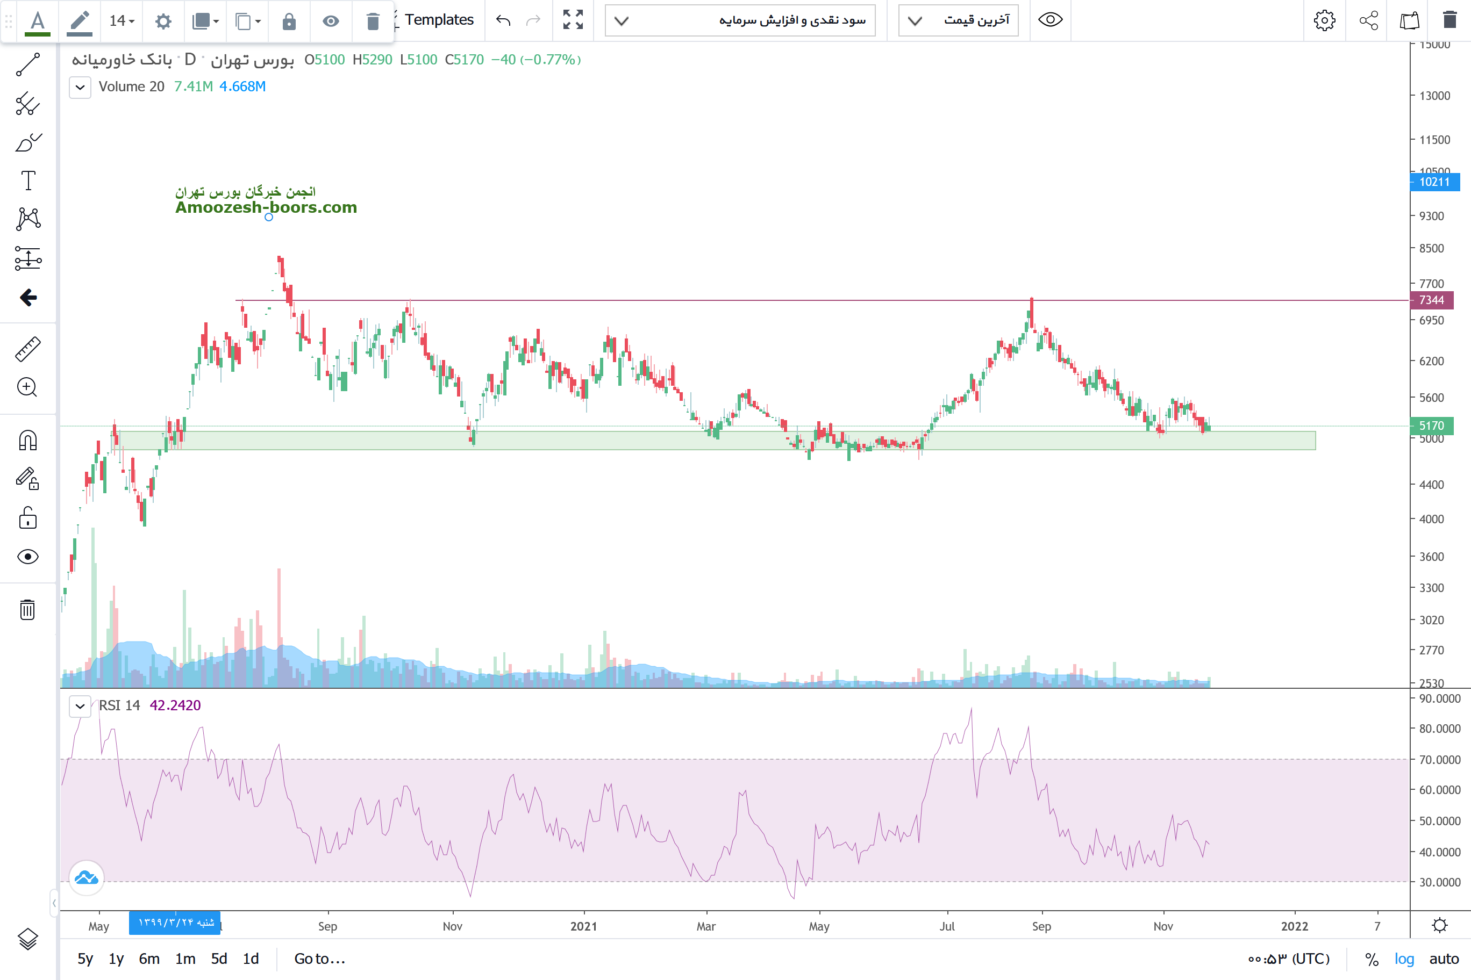Change the text color swatch
The width and height of the screenshot is (1471, 980).
(38, 22)
